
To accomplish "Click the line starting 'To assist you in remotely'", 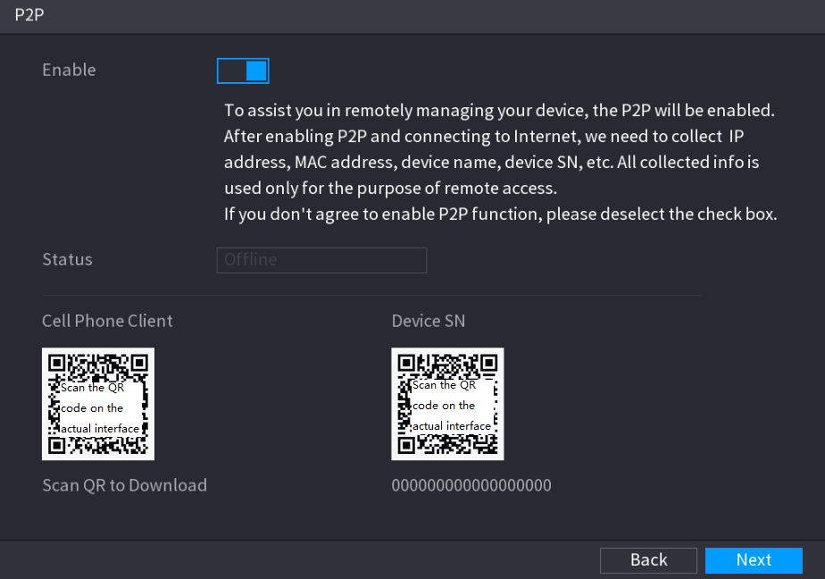I will 499,111.
